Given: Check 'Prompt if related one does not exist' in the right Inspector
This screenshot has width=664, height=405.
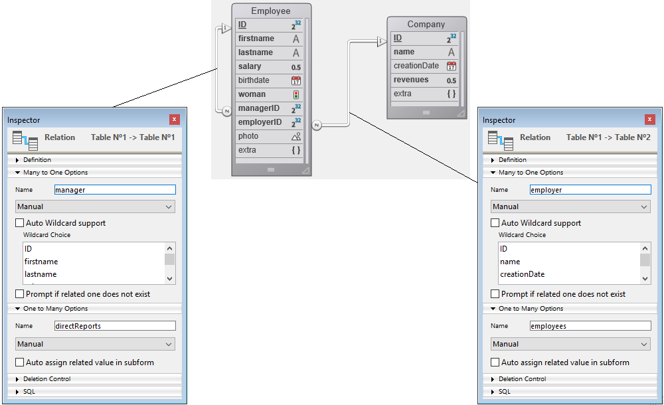Looking at the screenshot, I should [495, 293].
